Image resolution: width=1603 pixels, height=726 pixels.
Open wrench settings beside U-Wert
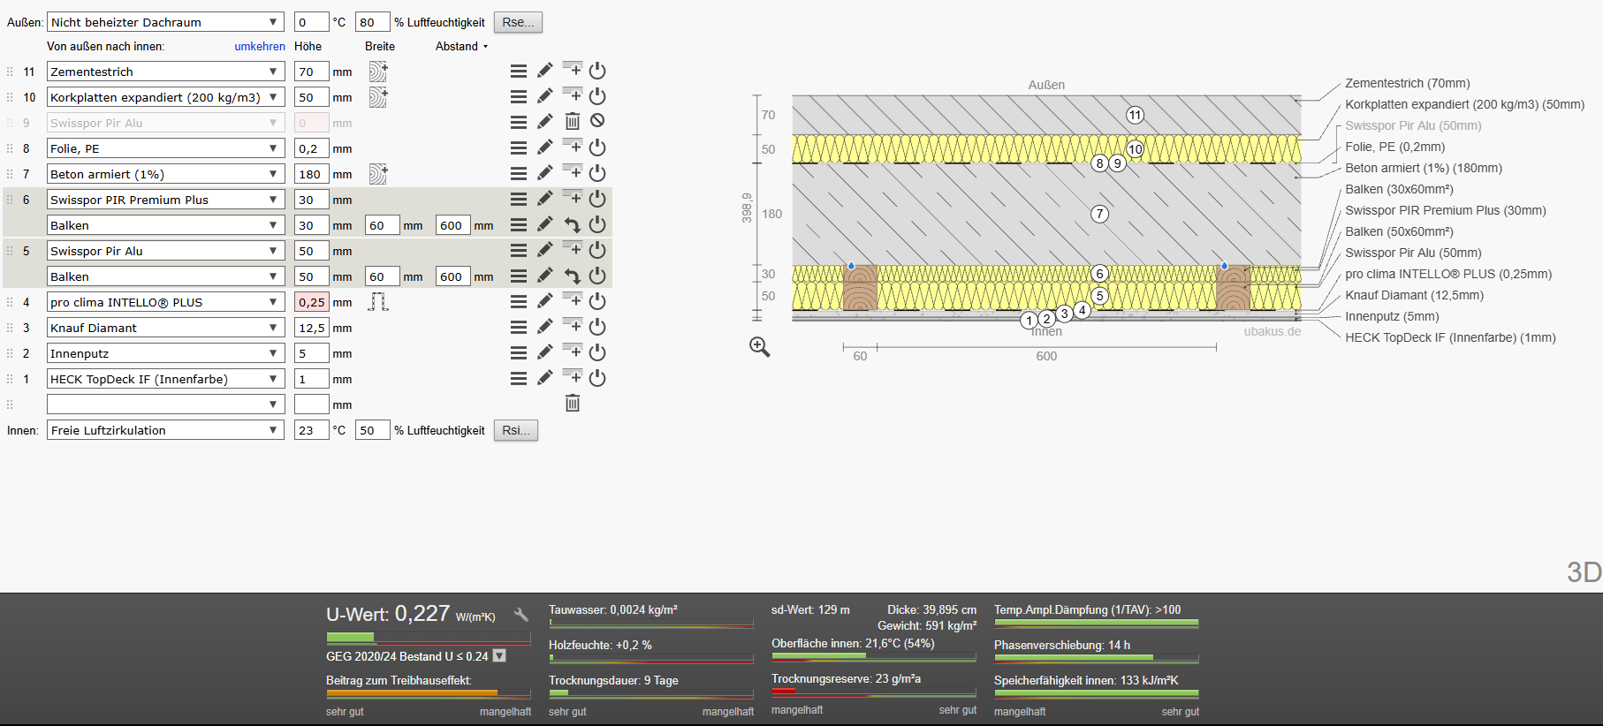[521, 615]
